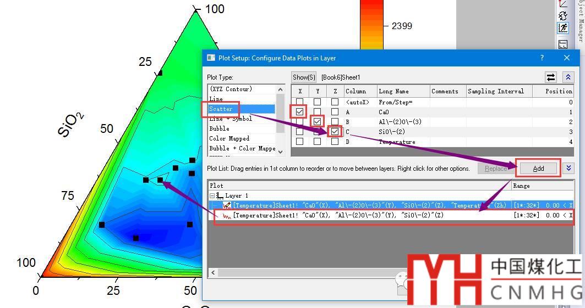Click the contour plot icon in plot list
Screen dimensions: 585x308
[226, 205]
